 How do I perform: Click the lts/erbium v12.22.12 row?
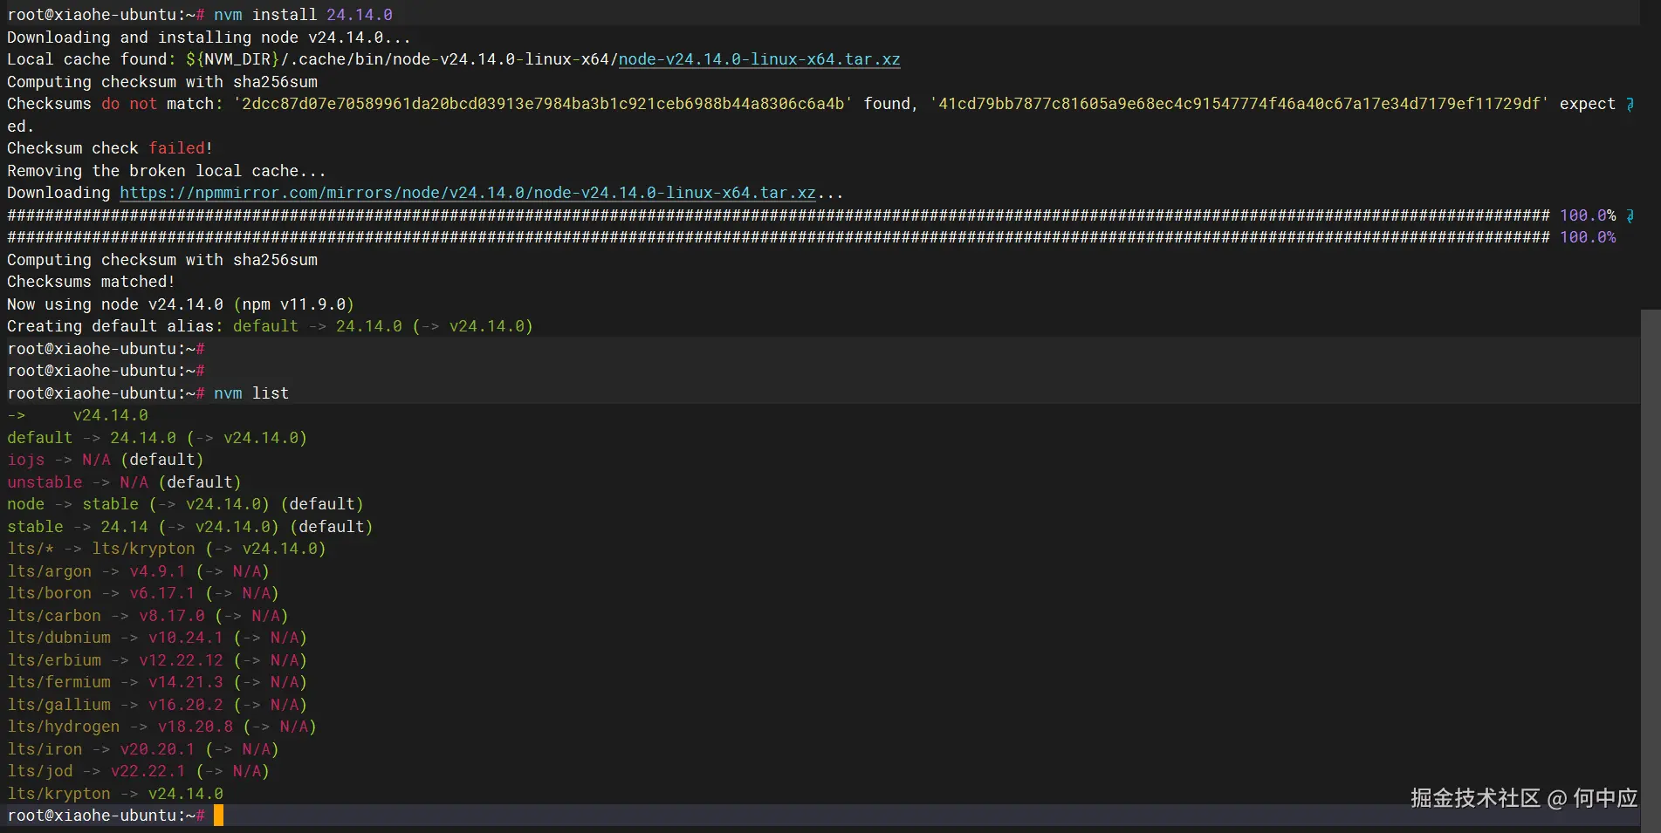157,660
